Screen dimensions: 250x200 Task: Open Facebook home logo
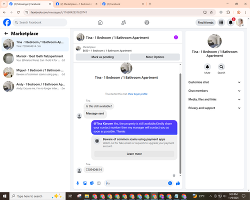click(x=7, y=22)
